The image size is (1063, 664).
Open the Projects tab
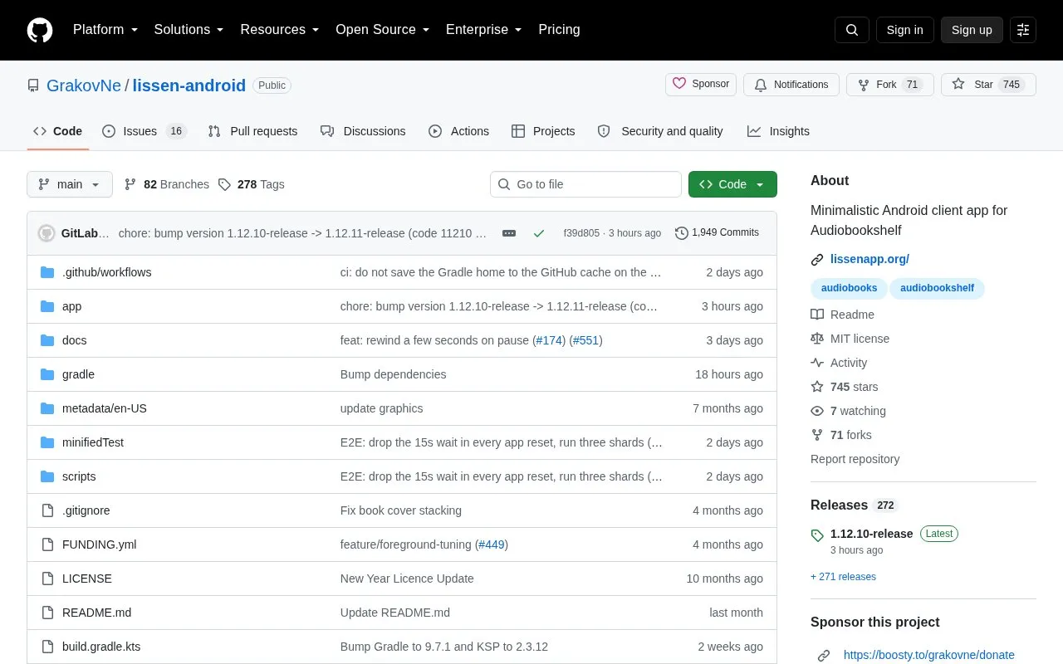point(543,131)
